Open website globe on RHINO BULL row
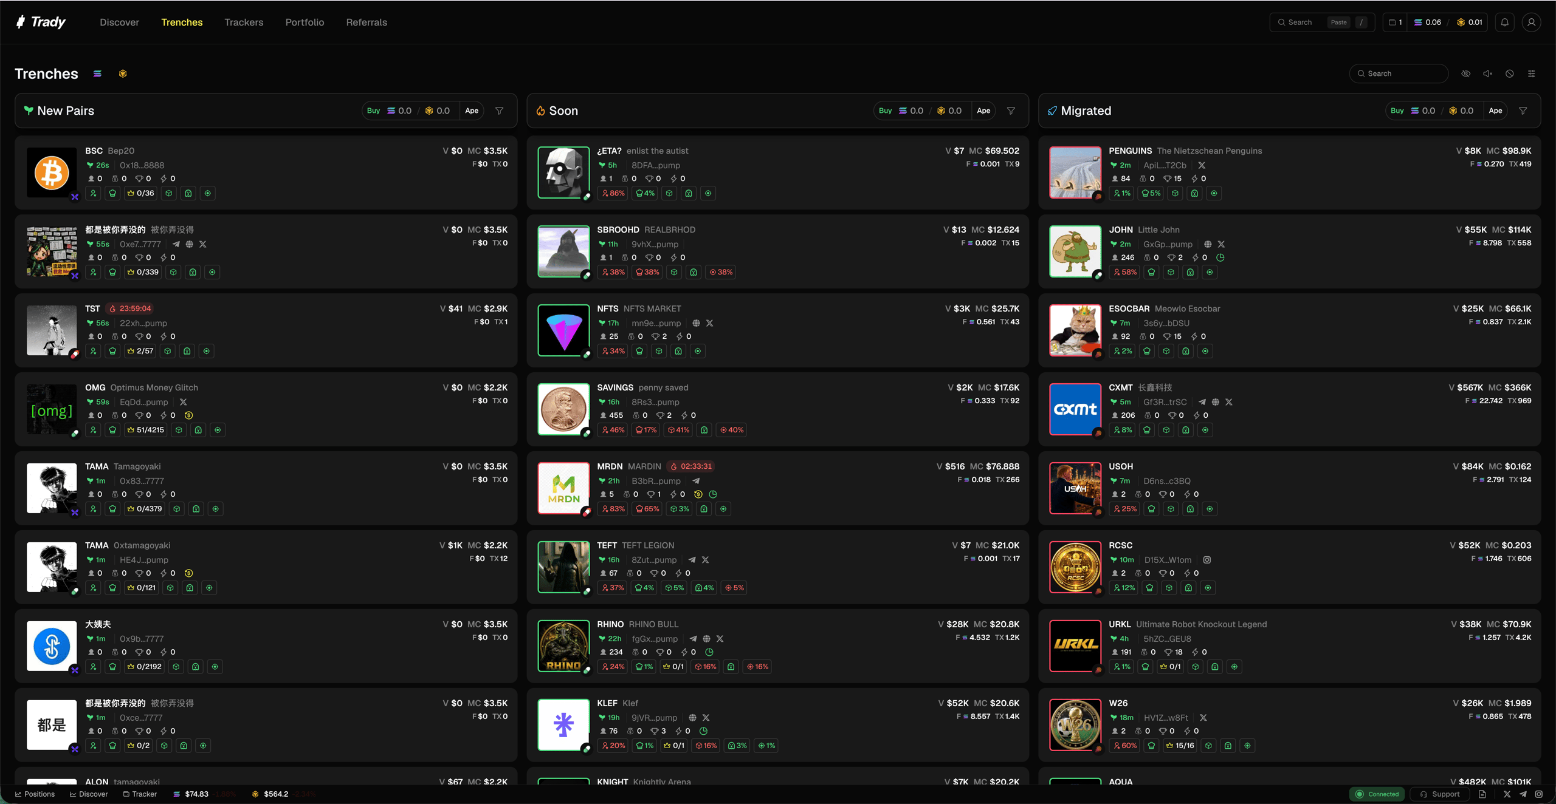The height and width of the screenshot is (804, 1556). (x=706, y=639)
